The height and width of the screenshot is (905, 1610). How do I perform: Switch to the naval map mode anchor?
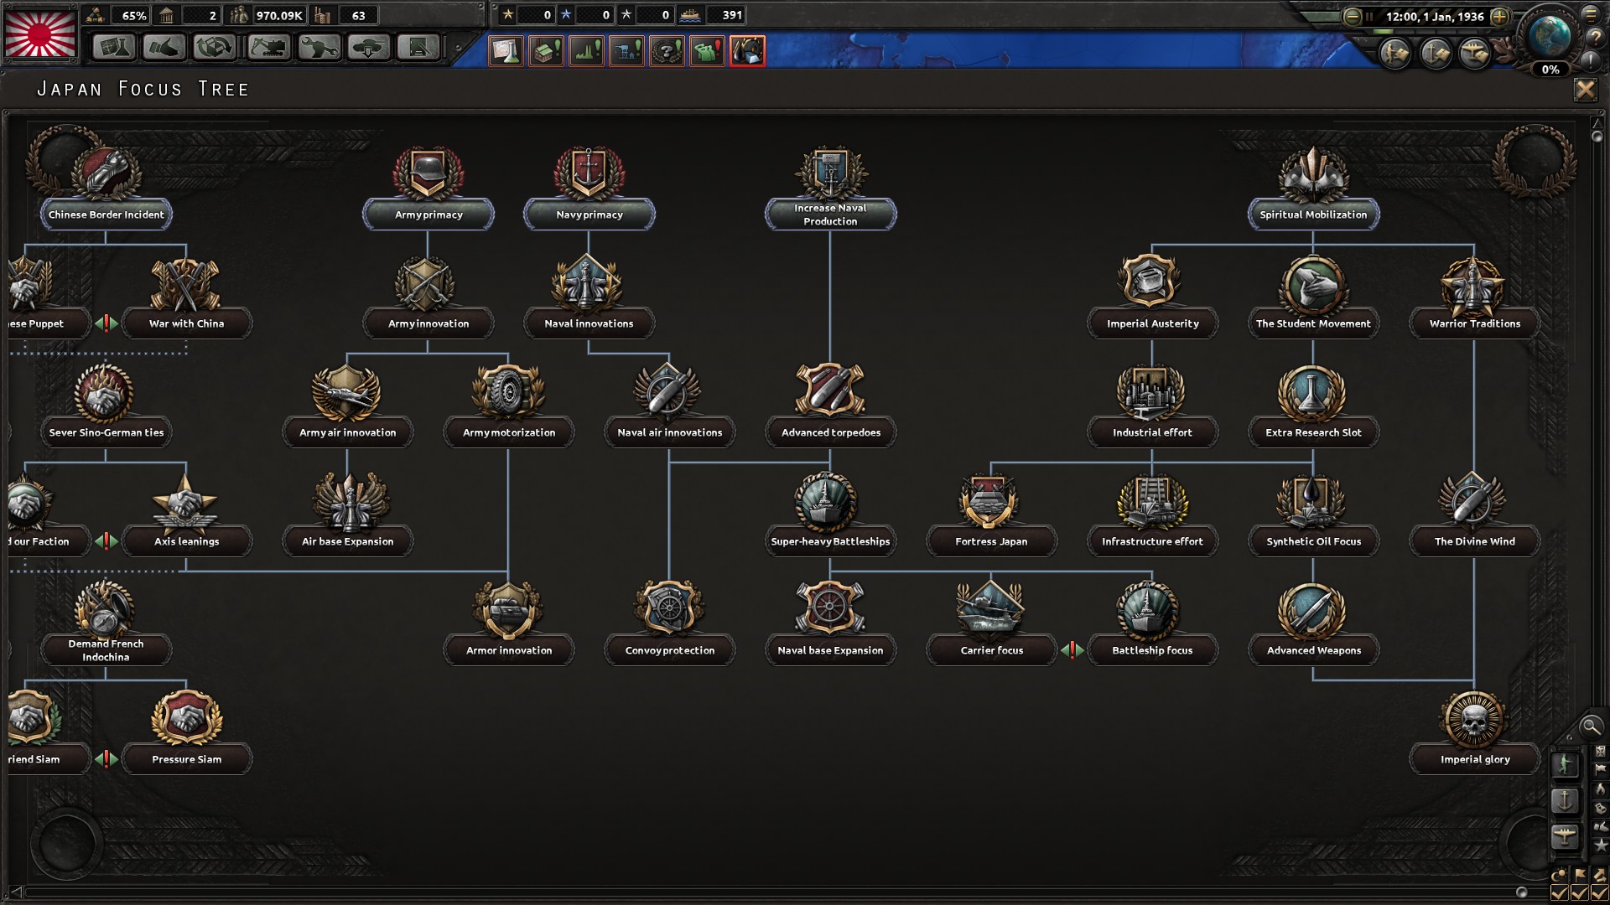pos(1565,800)
